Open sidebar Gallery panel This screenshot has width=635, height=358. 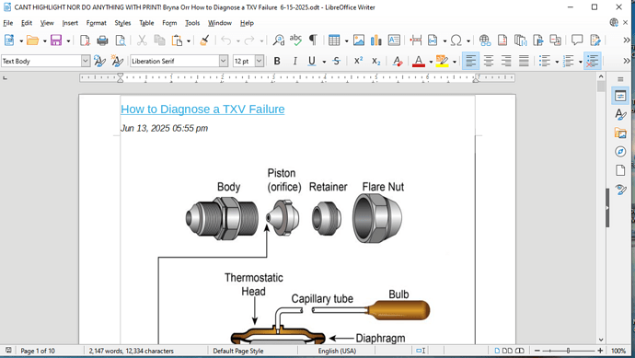coord(620,133)
